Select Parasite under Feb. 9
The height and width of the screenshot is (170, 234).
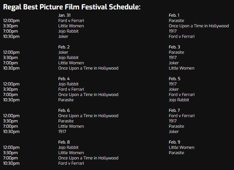[x=176, y=153]
